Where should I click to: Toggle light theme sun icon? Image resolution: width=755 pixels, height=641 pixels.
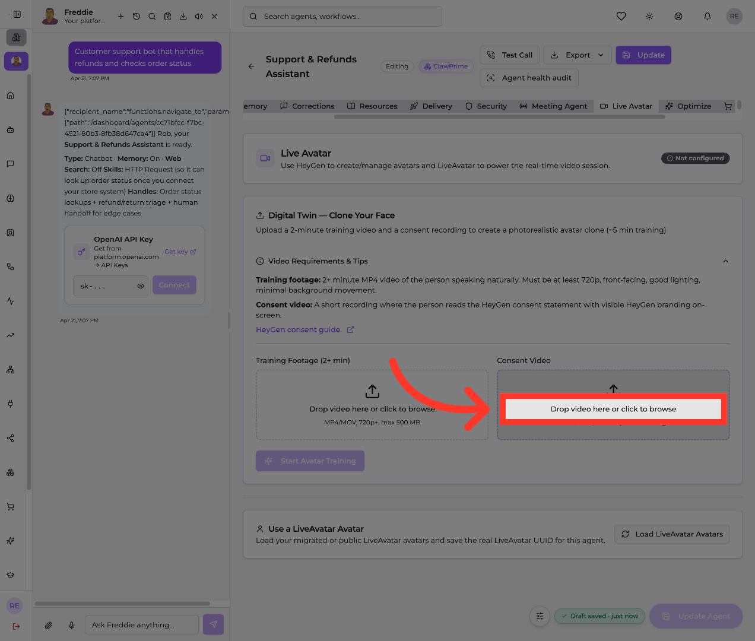coord(649,17)
